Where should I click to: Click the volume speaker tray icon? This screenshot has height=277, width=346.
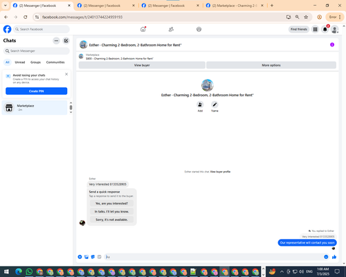tap(301, 271)
